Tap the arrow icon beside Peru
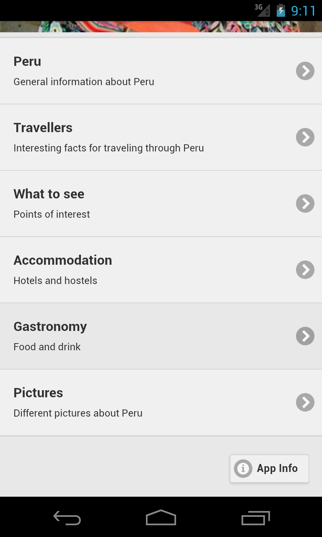Viewport: 322px width, 537px height. coord(305,71)
